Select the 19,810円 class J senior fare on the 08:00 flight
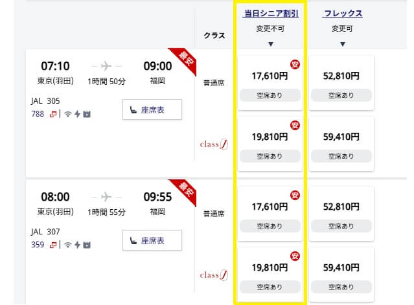This screenshot has width=414, height=305. tap(270, 275)
